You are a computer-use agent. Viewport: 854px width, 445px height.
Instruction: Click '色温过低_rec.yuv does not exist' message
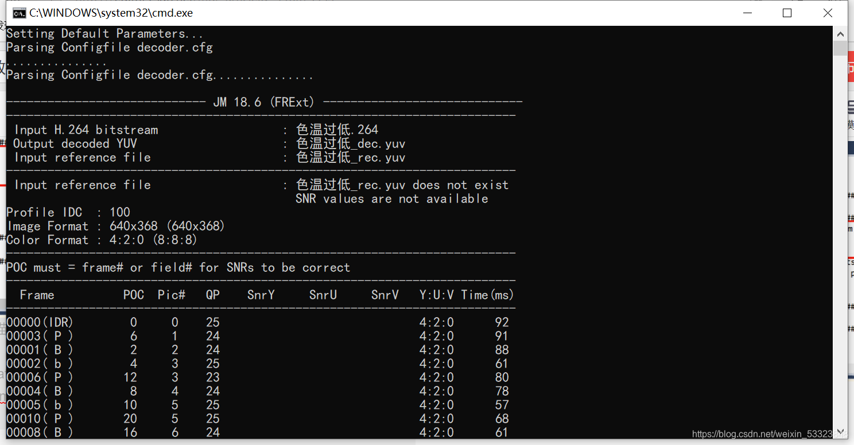click(x=402, y=185)
